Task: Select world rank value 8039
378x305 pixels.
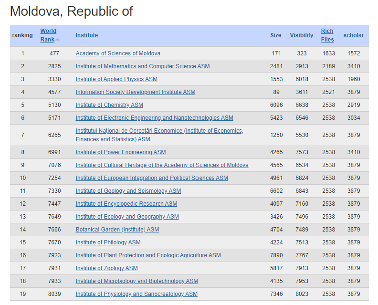Action: 54,294
